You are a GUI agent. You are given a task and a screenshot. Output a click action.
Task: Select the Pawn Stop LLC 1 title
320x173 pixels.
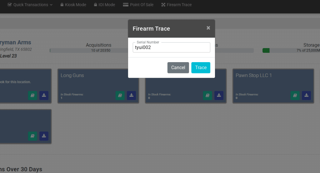(x=253, y=75)
